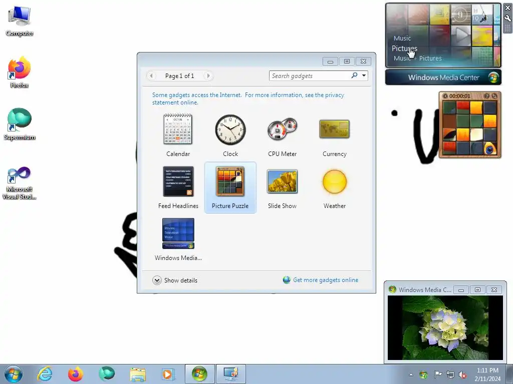
Task: Open the privacy statement online link
Action: coord(248,98)
